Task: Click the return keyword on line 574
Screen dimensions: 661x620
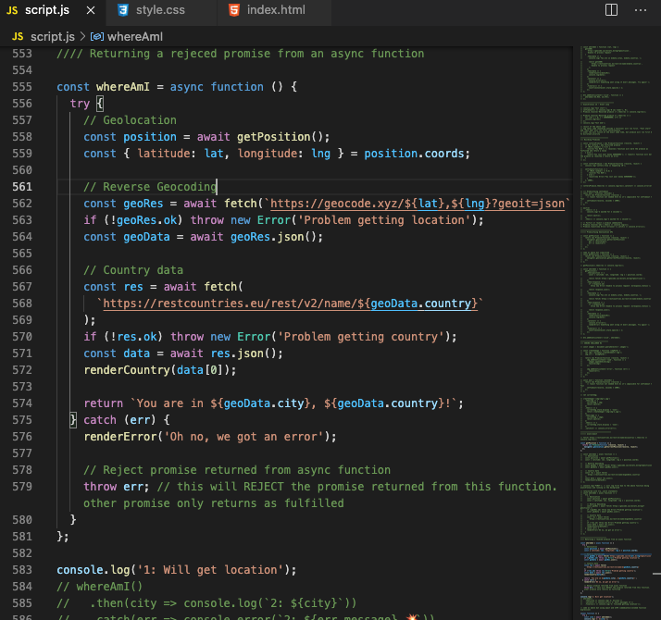Action: click(104, 403)
